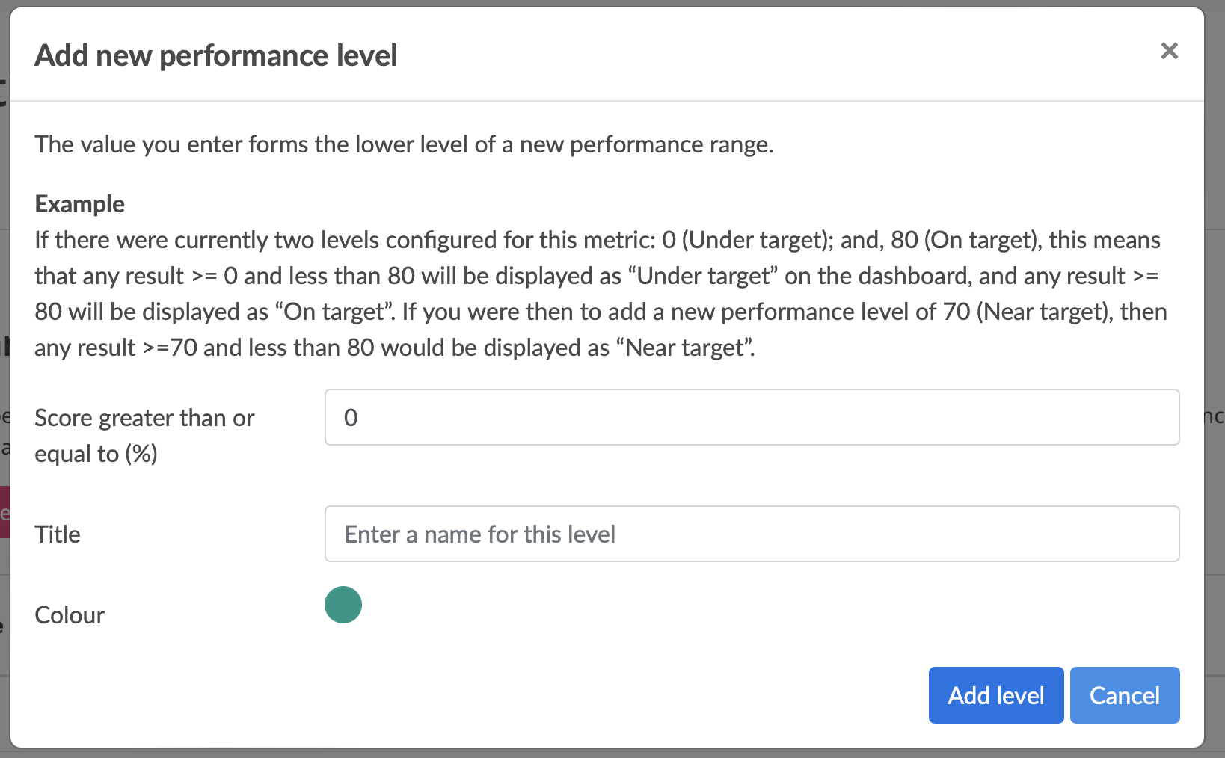Image resolution: width=1225 pixels, height=758 pixels.
Task: Close the Add new performance level dialog
Action: coord(1169,51)
